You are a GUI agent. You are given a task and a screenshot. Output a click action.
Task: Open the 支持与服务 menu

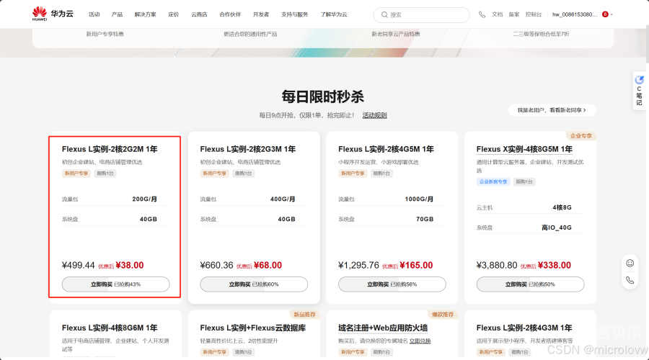(x=295, y=14)
